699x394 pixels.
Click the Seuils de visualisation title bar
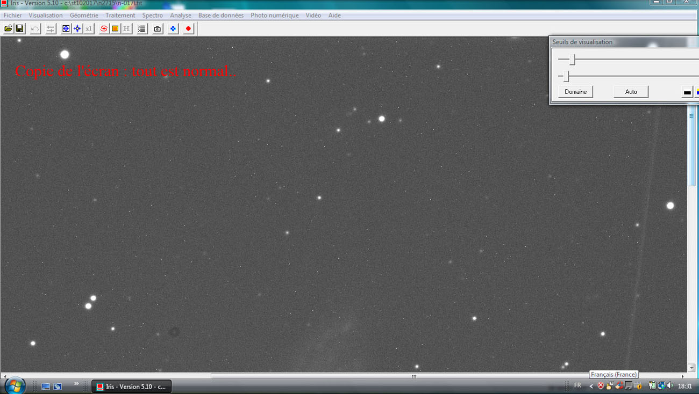coord(624,42)
